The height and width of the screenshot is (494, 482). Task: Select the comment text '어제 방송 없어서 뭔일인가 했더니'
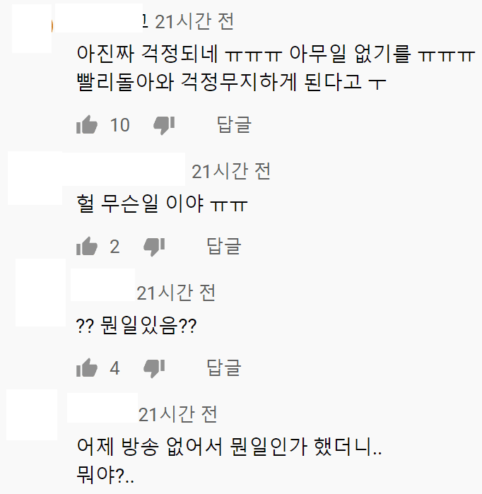224,447
